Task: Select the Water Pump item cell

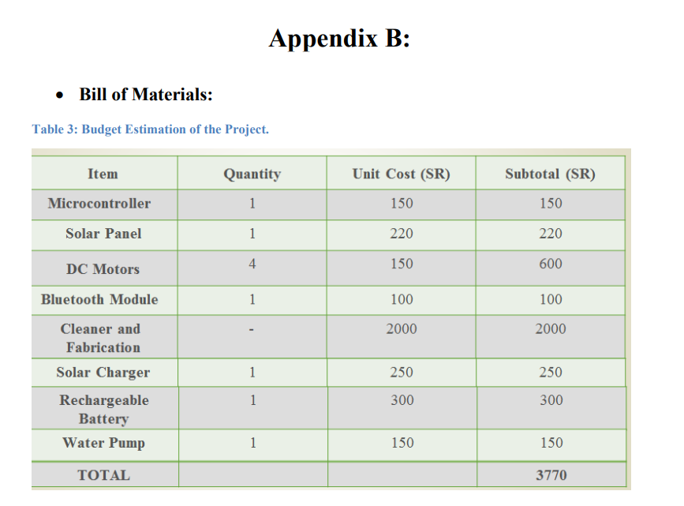Action: point(104,443)
